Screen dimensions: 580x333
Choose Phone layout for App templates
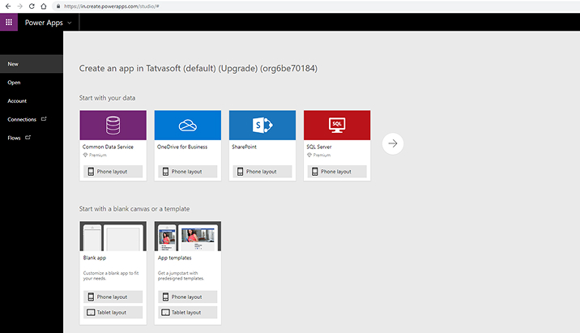(x=188, y=297)
